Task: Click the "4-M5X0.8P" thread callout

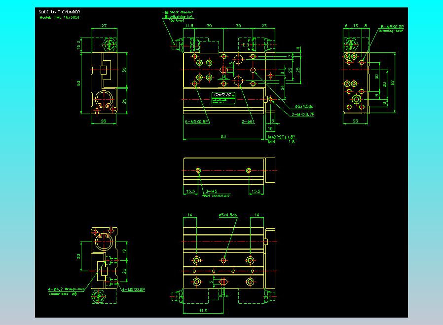Action: point(133,289)
